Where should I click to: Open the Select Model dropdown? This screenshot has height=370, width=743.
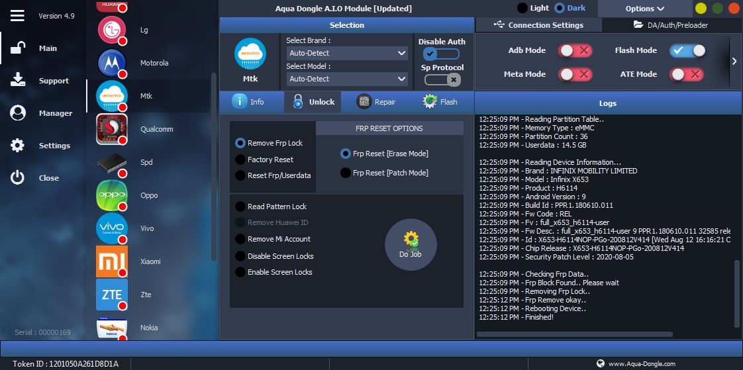pos(346,79)
